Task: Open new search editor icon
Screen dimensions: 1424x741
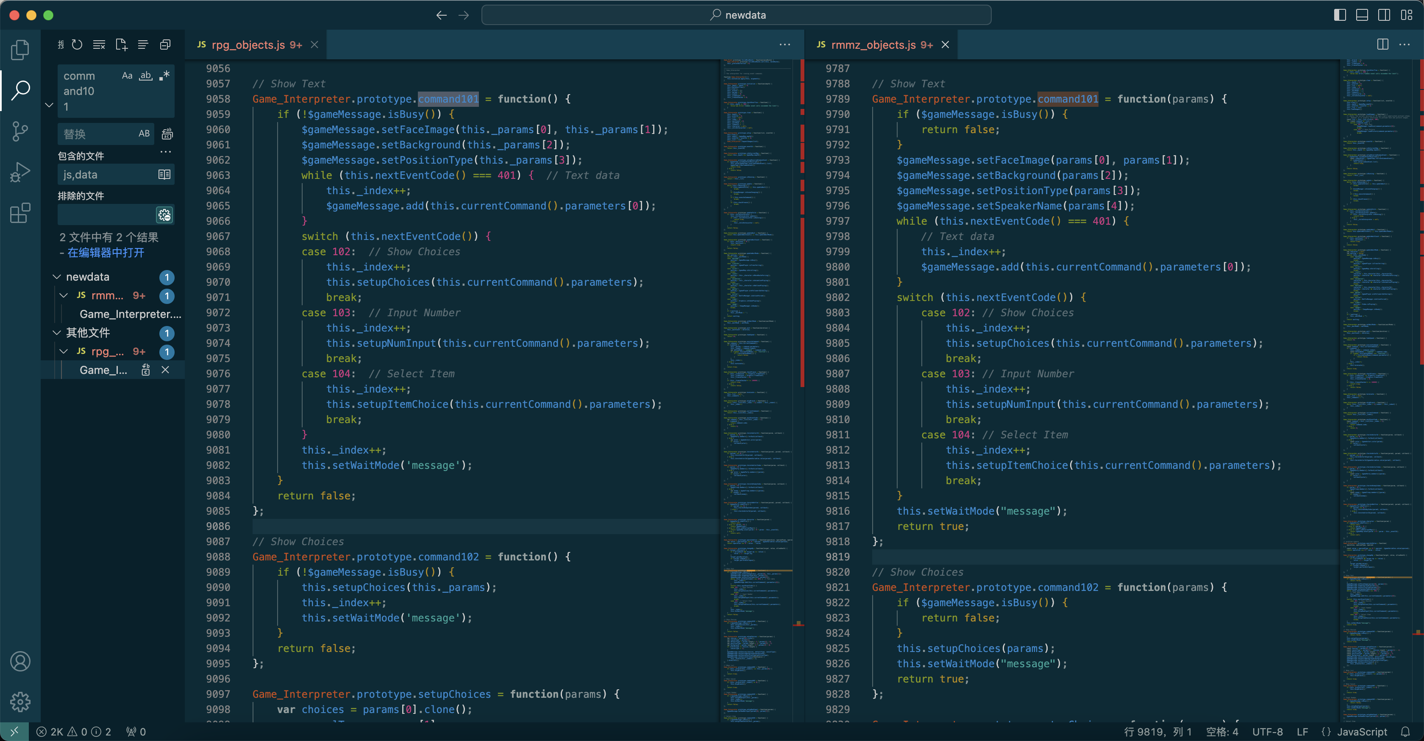Action: 121,45
